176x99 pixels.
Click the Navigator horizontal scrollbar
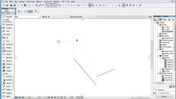160,82
